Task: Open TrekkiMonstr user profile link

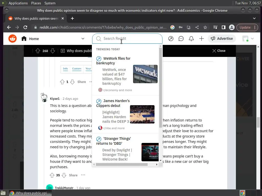Action: (x=64, y=188)
